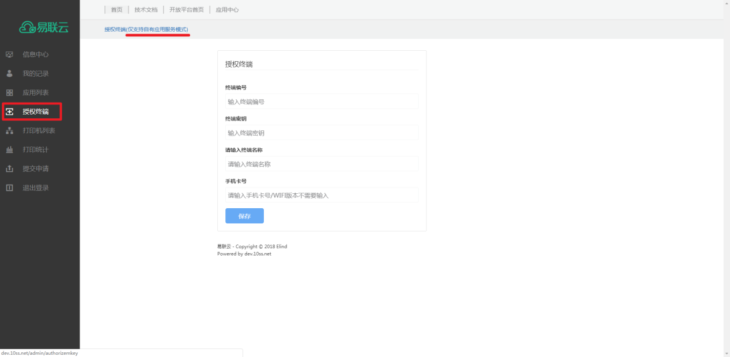Open 应用列表 in the sidebar
The height and width of the screenshot is (357, 730).
(x=36, y=93)
